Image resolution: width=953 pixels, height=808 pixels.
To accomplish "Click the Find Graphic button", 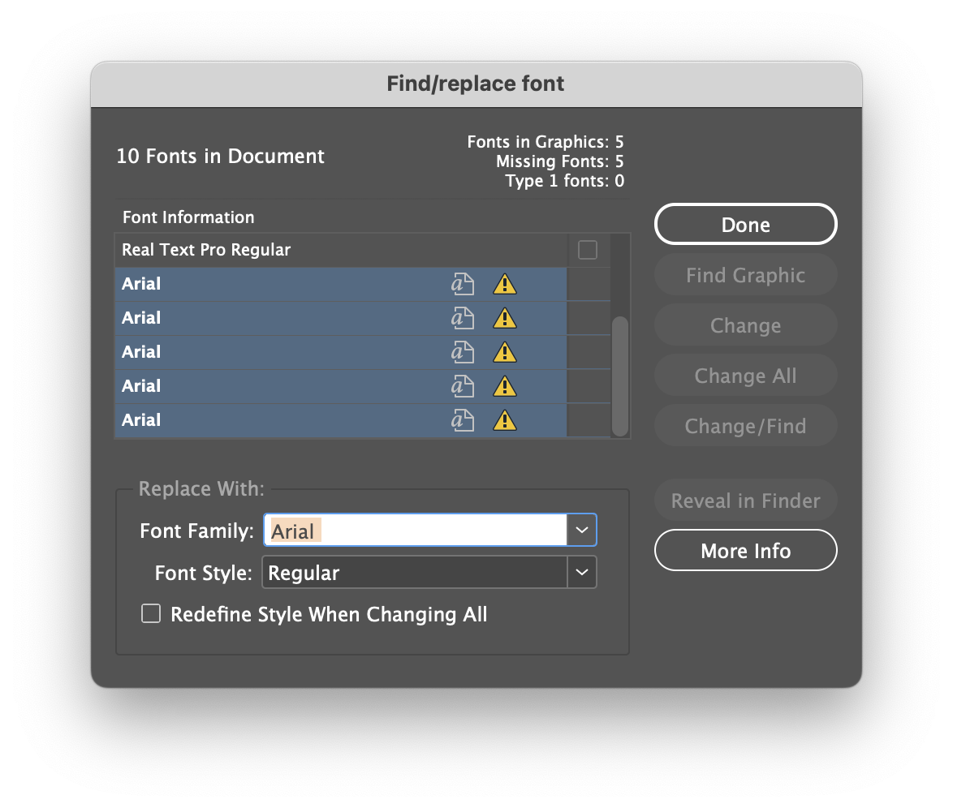I will pos(745,275).
